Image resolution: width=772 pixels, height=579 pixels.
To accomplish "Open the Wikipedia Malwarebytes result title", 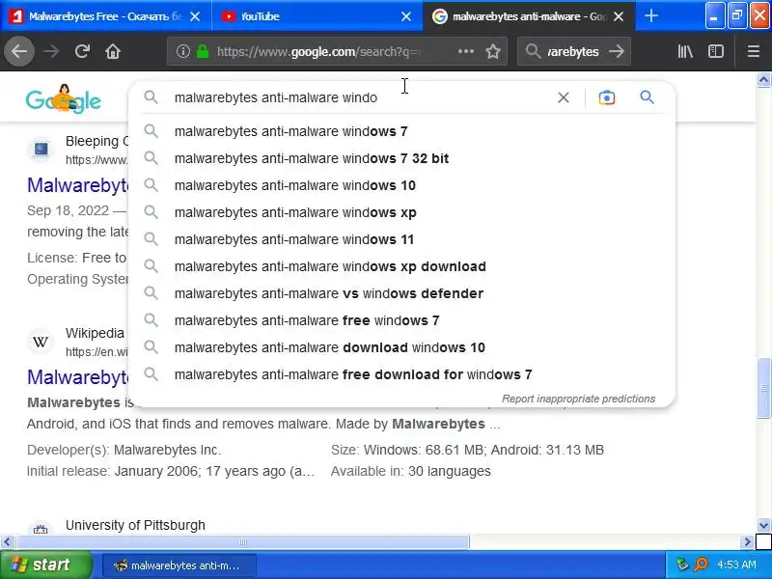I will 78,377.
